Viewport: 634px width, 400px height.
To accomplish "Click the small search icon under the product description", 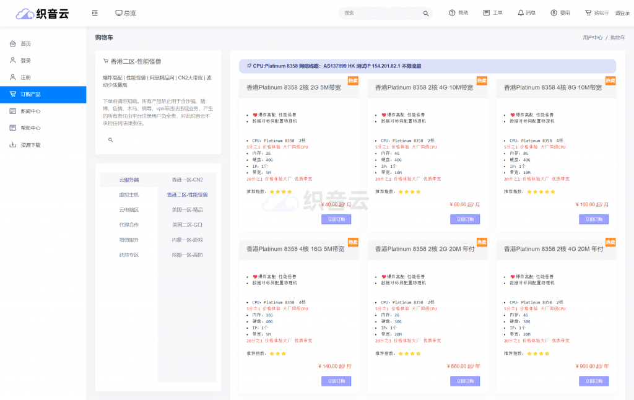I will tap(111, 141).
